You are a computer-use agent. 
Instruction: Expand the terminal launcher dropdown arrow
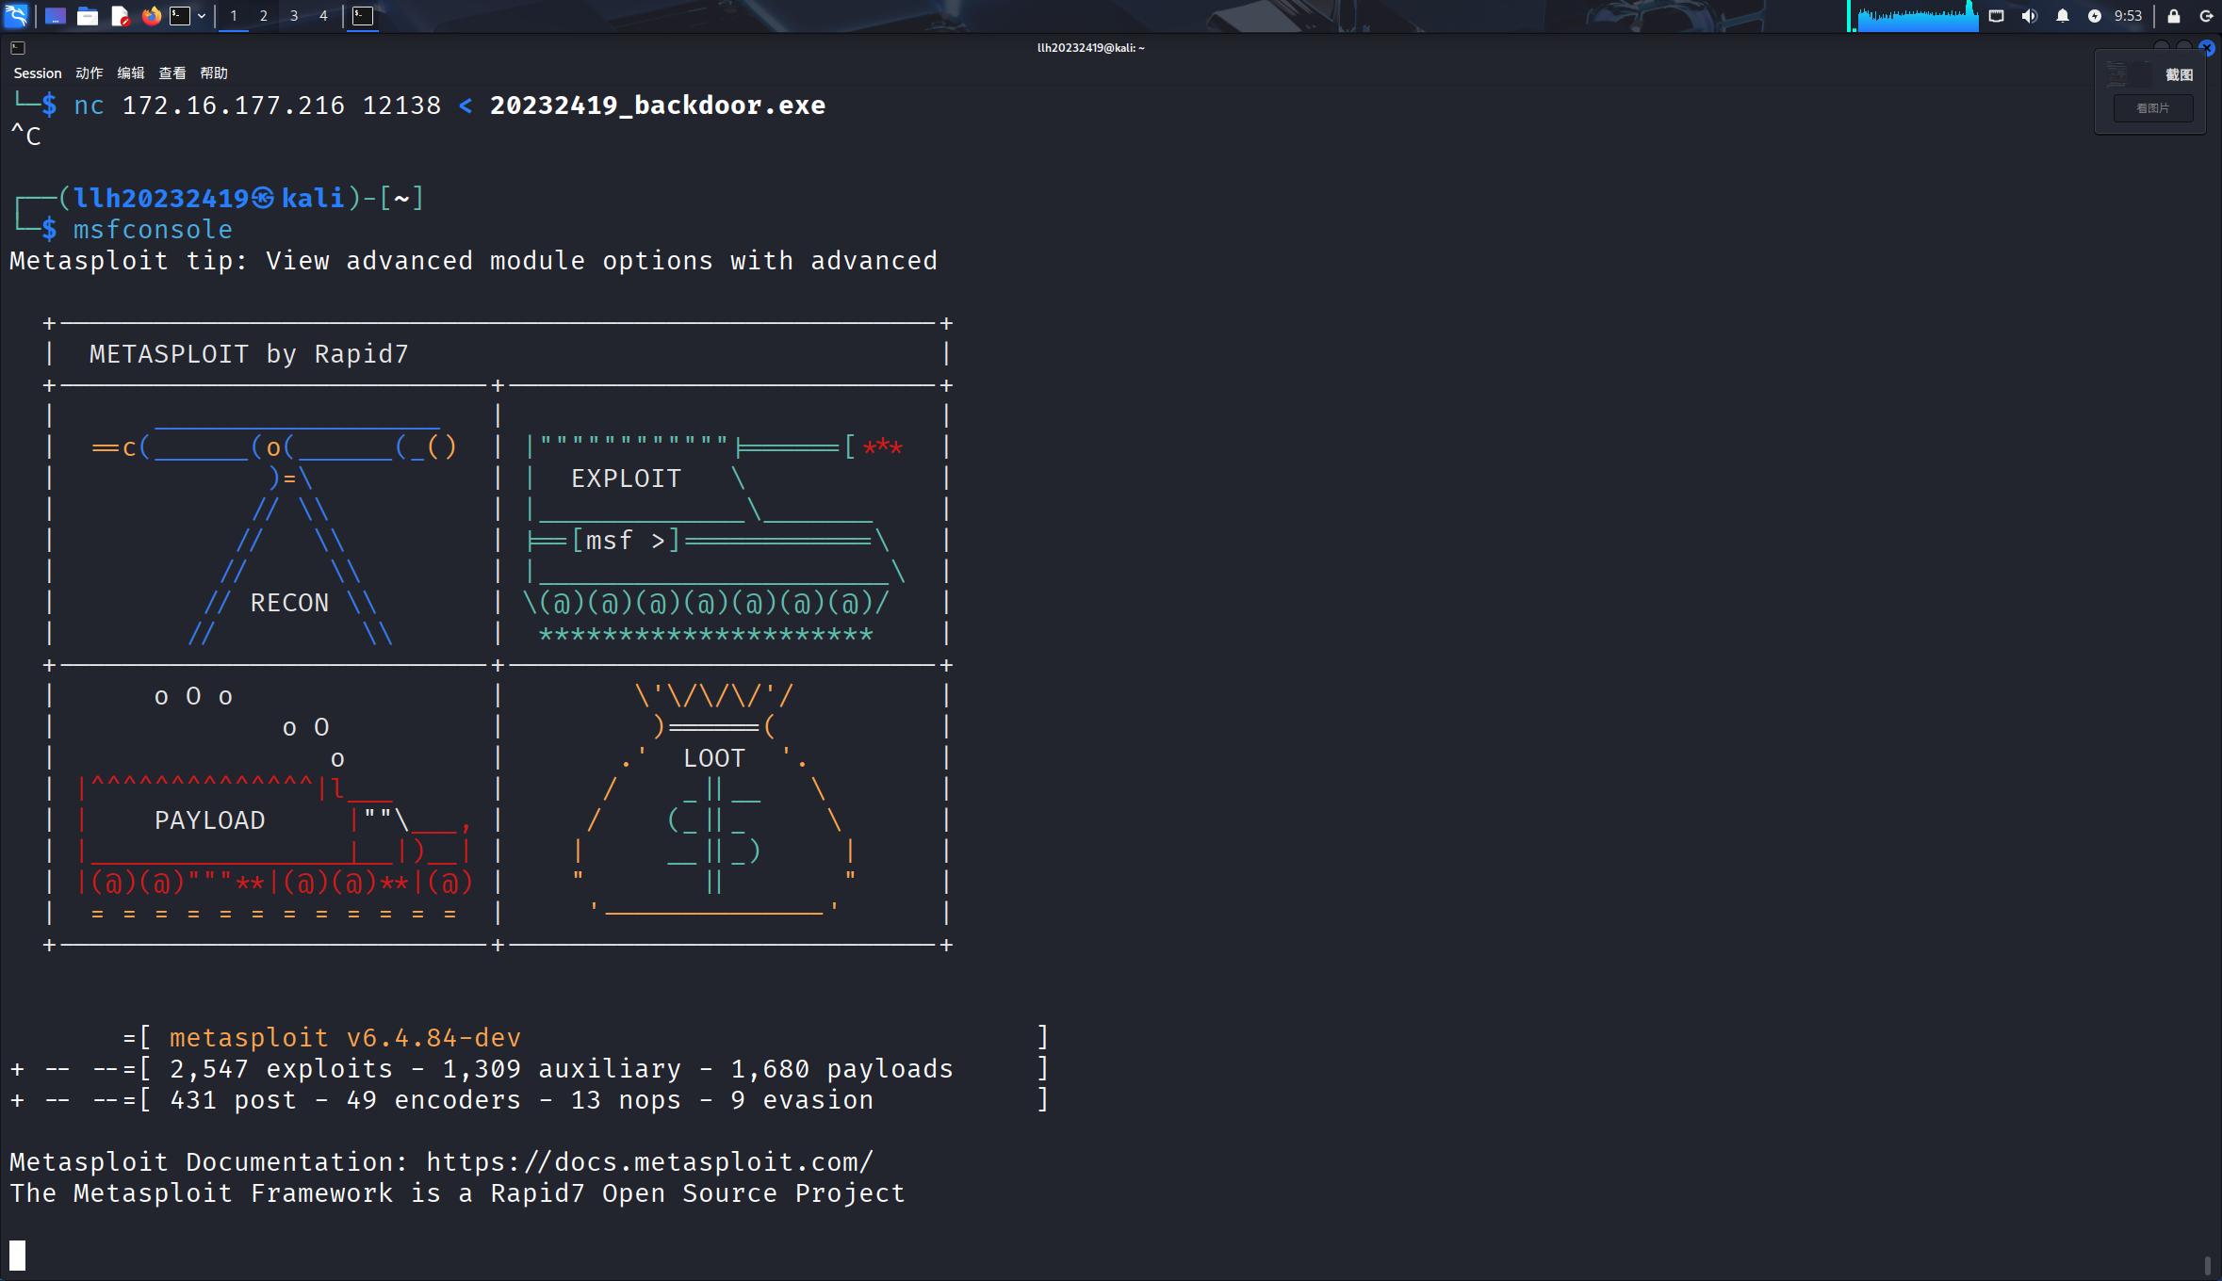coord(202,16)
